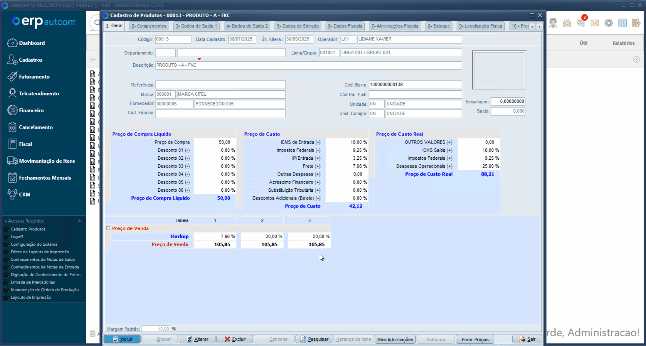This screenshot has width=646, height=346.
Task: Click the Referência input field
Action: pos(221,85)
